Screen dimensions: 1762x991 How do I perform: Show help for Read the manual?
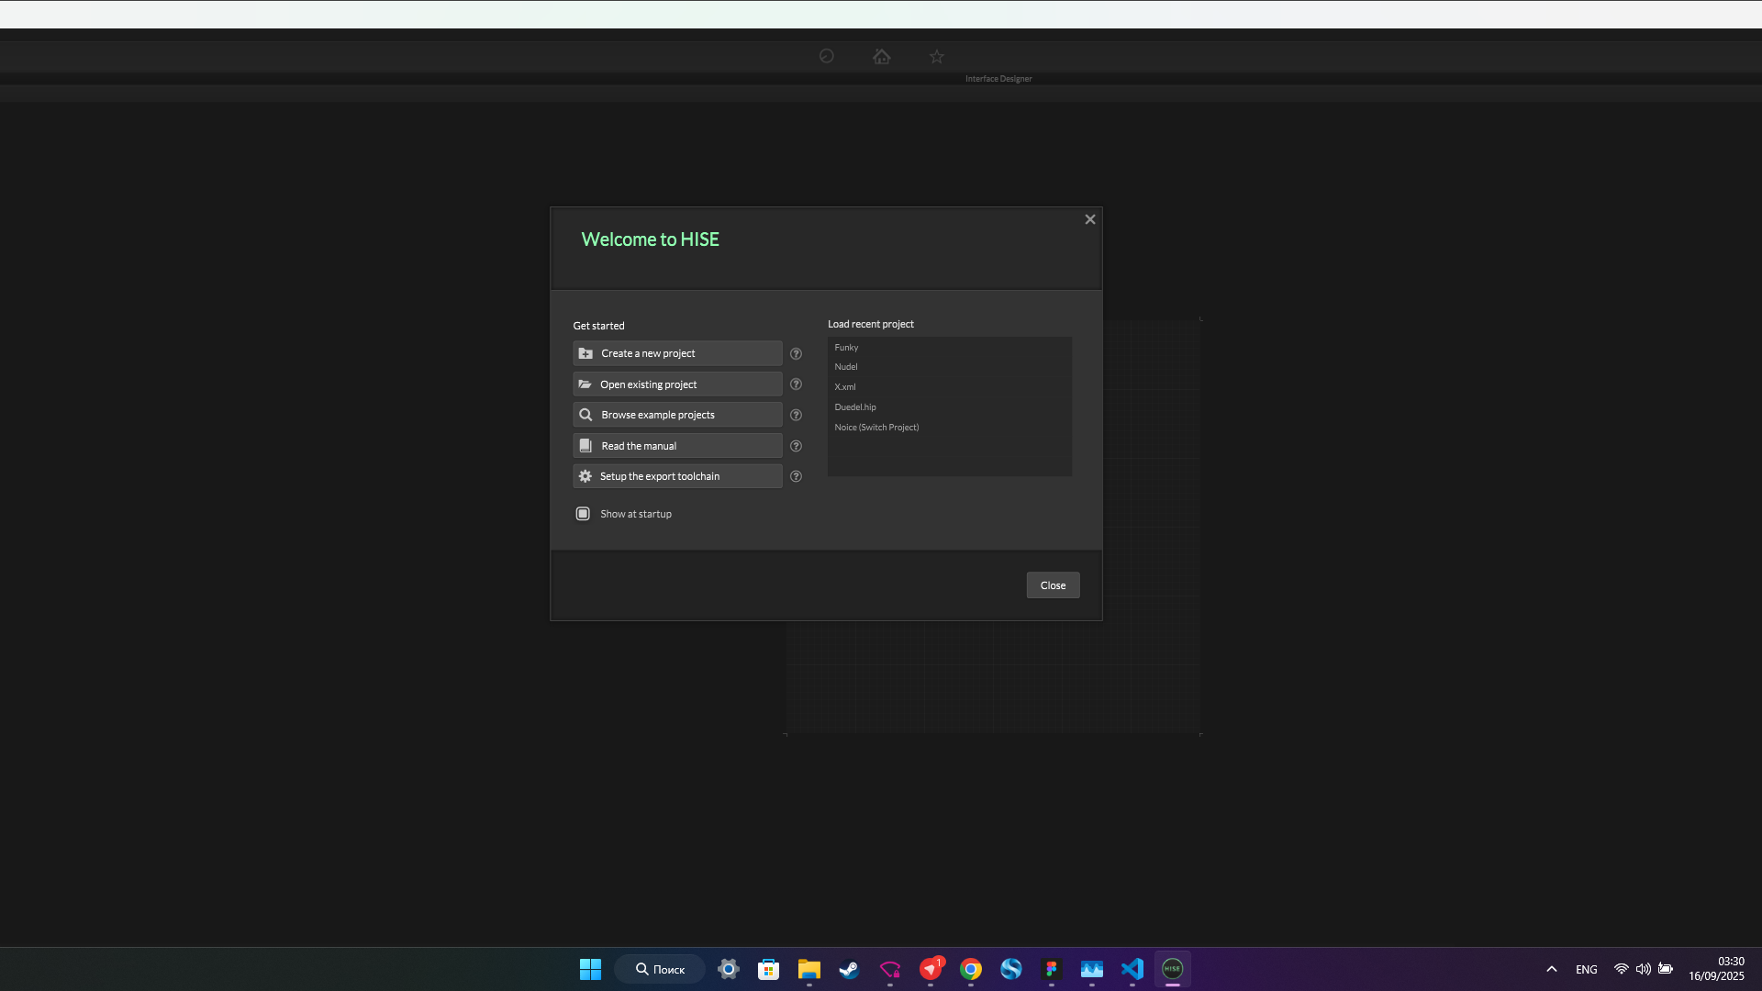(x=796, y=446)
